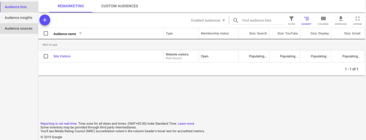Click Populating value under Size: Display
Viewport: 366px width, 140px height.
pos(320,56)
